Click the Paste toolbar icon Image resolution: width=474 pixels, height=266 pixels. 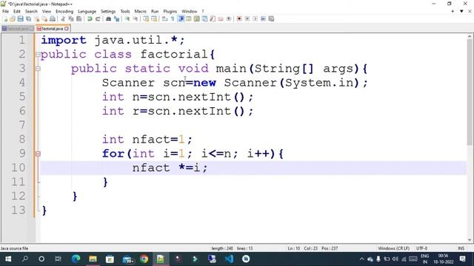(x=79, y=18)
